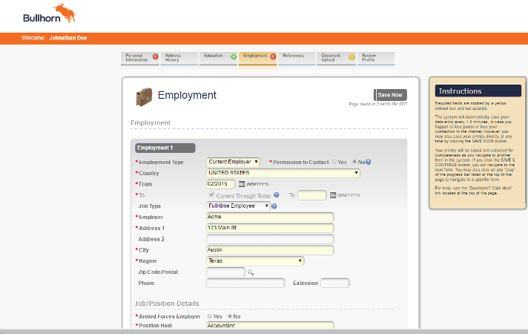Click the briefcase icon beside Employment heading
Screen dimensions: 528x334
144,96
